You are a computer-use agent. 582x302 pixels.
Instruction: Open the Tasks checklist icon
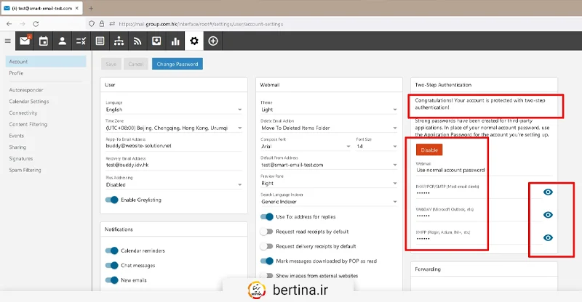81,41
